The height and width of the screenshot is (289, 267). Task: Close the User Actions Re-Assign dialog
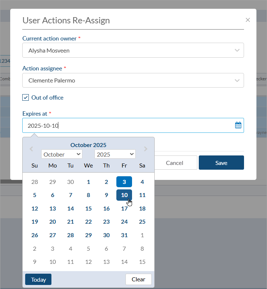click(x=248, y=20)
